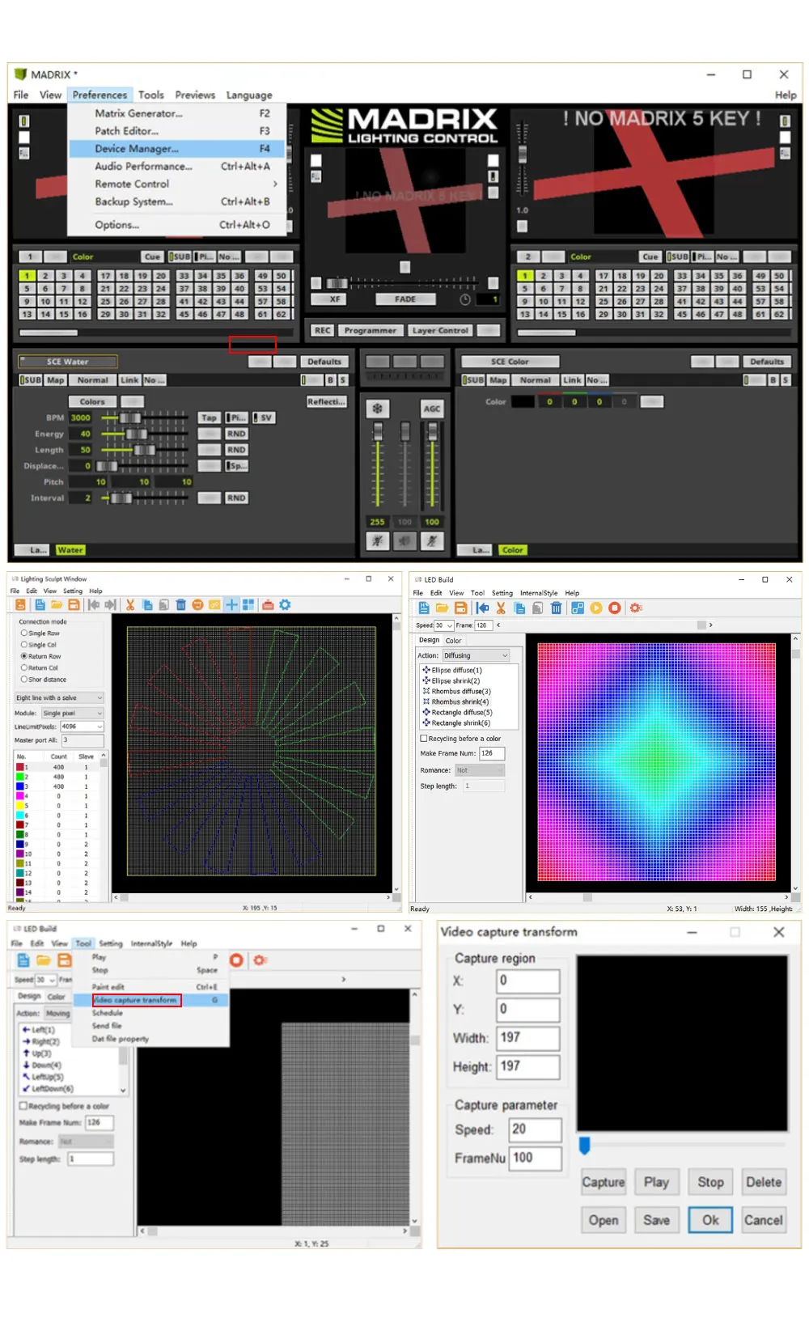This screenshot has width=809, height=1322.
Task: Click the orange play icon in upper LED Build toolbar
Action: 596,608
